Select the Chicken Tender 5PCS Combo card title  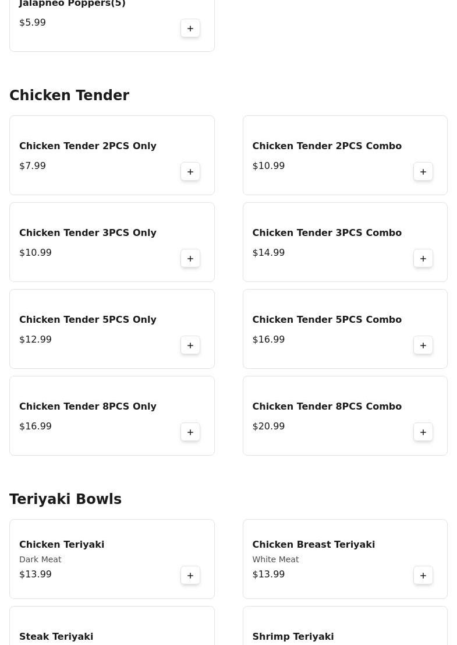[x=327, y=320]
